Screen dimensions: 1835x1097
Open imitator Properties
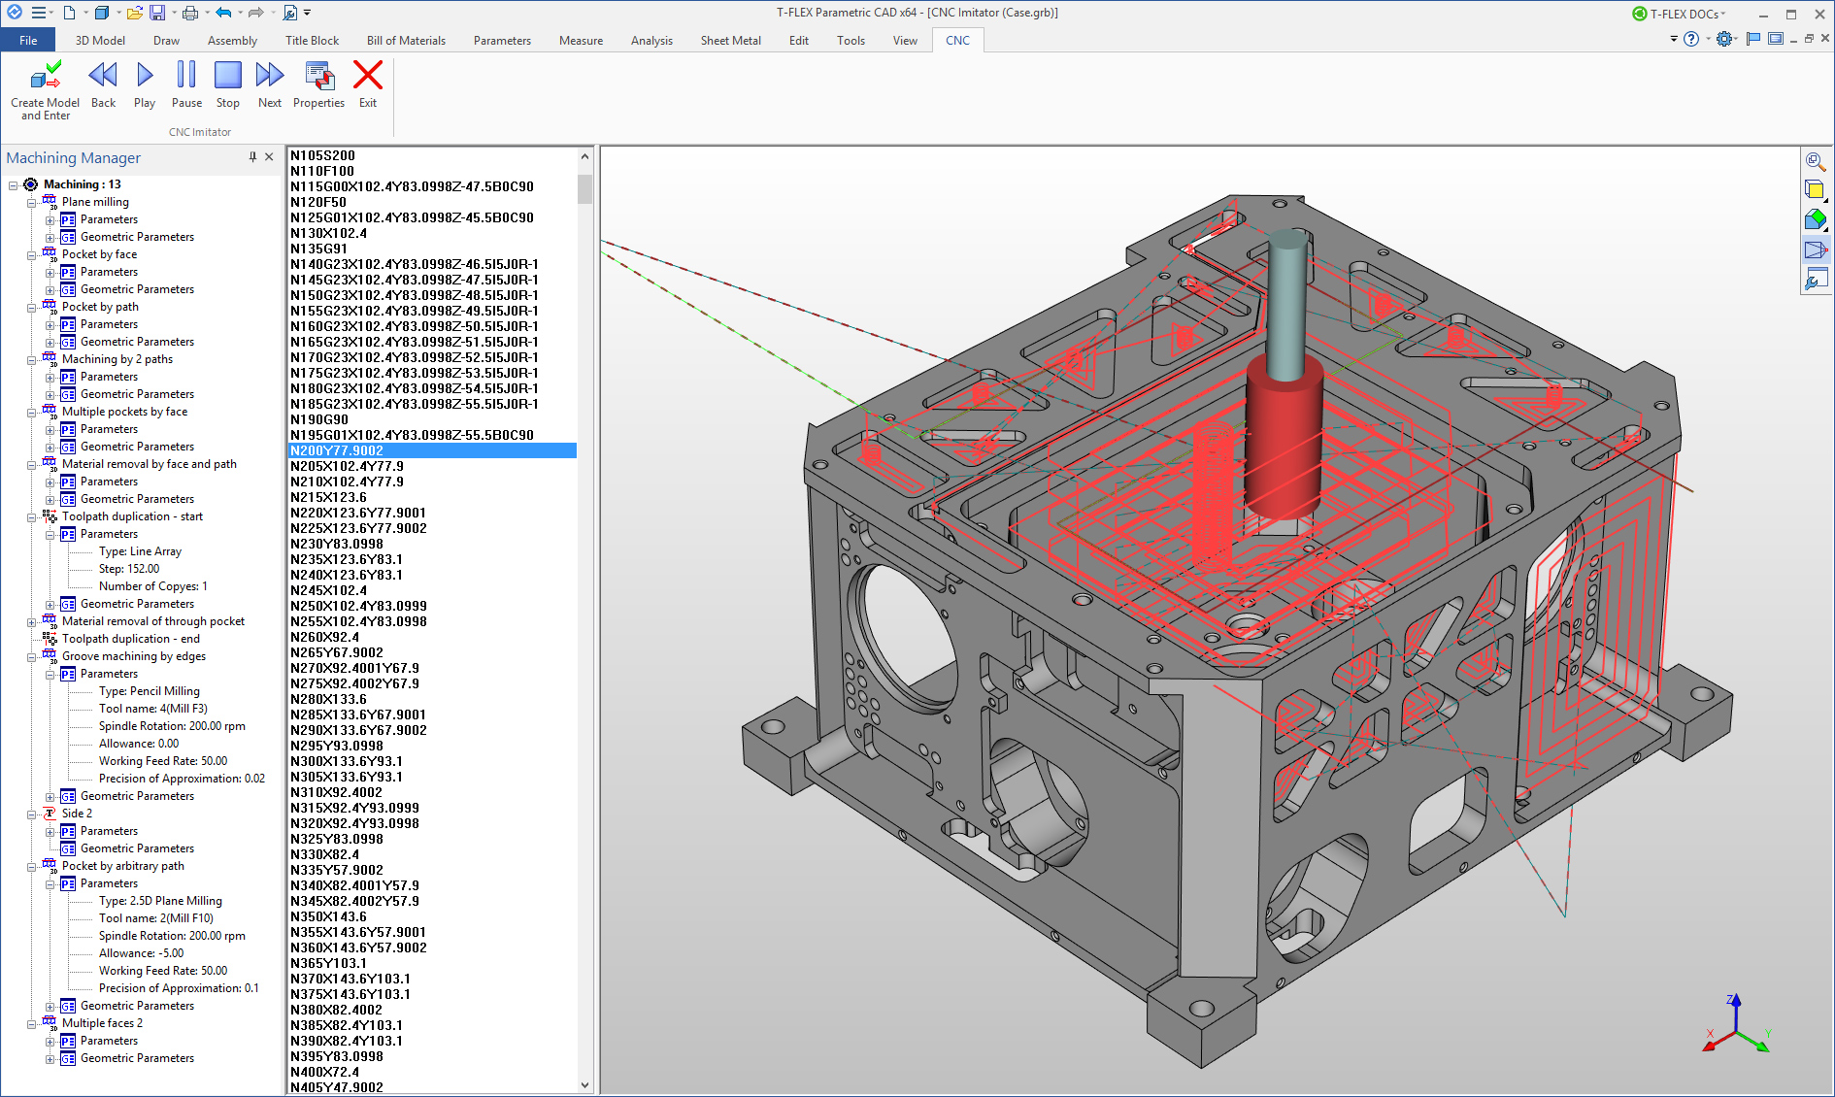coord(319,76)
